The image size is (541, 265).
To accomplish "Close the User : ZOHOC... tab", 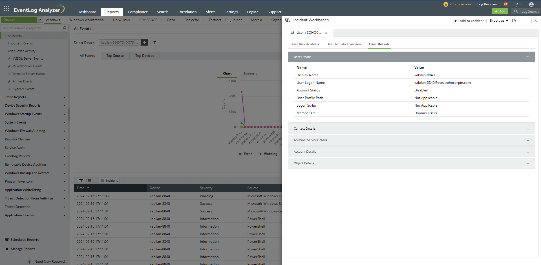I will pyautogui.click(x=326, y=33).
